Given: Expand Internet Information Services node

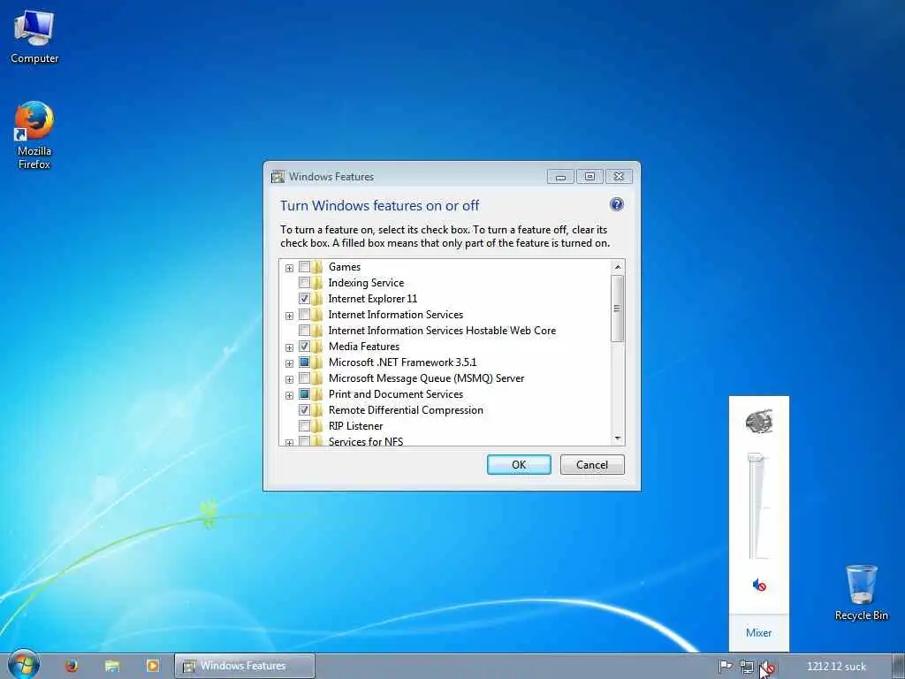Looking at the screenshot, I should point(289,316).
